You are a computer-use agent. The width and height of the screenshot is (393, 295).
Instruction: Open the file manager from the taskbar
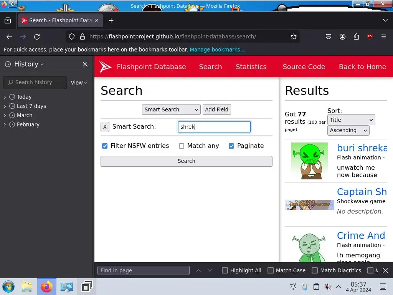[x=27, y=287]
